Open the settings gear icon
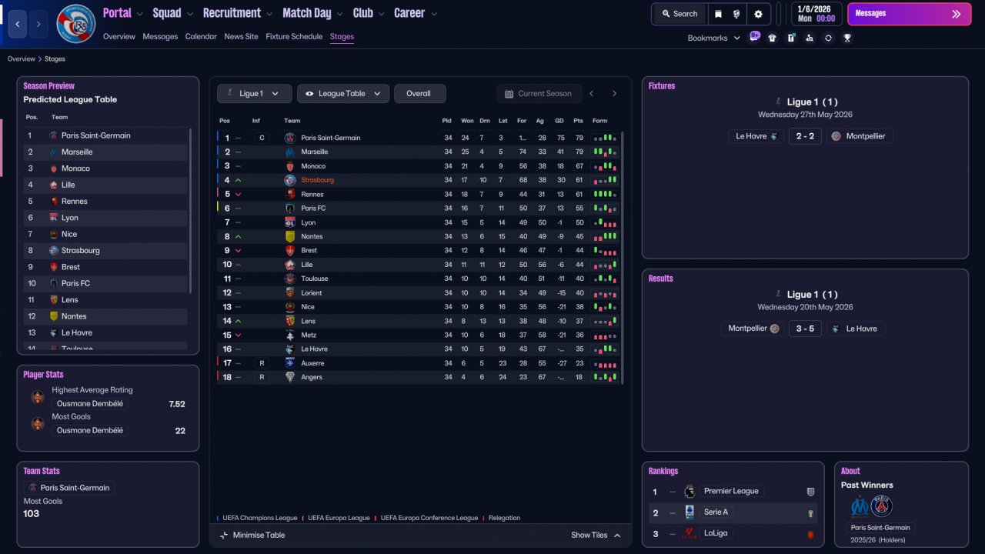 click(758, 14)
